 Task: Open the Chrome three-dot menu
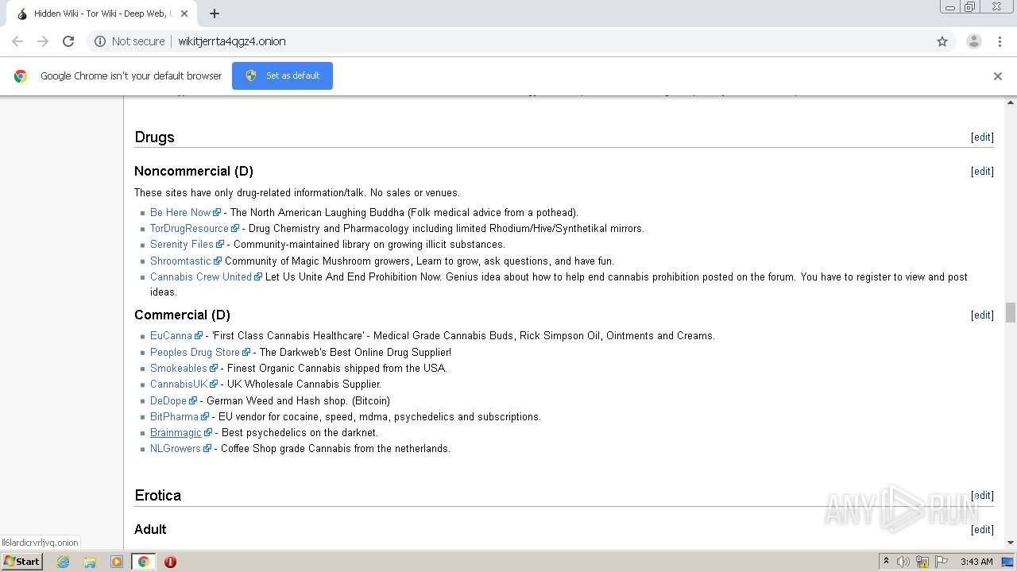click(1000, 41)
